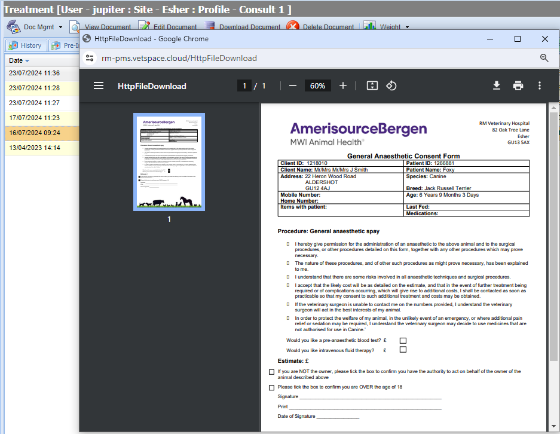This screenshot has width=560, height=434.
Task: Click the scrollbar down arrow in PDF viewer
Action: (x=553, y=426)
